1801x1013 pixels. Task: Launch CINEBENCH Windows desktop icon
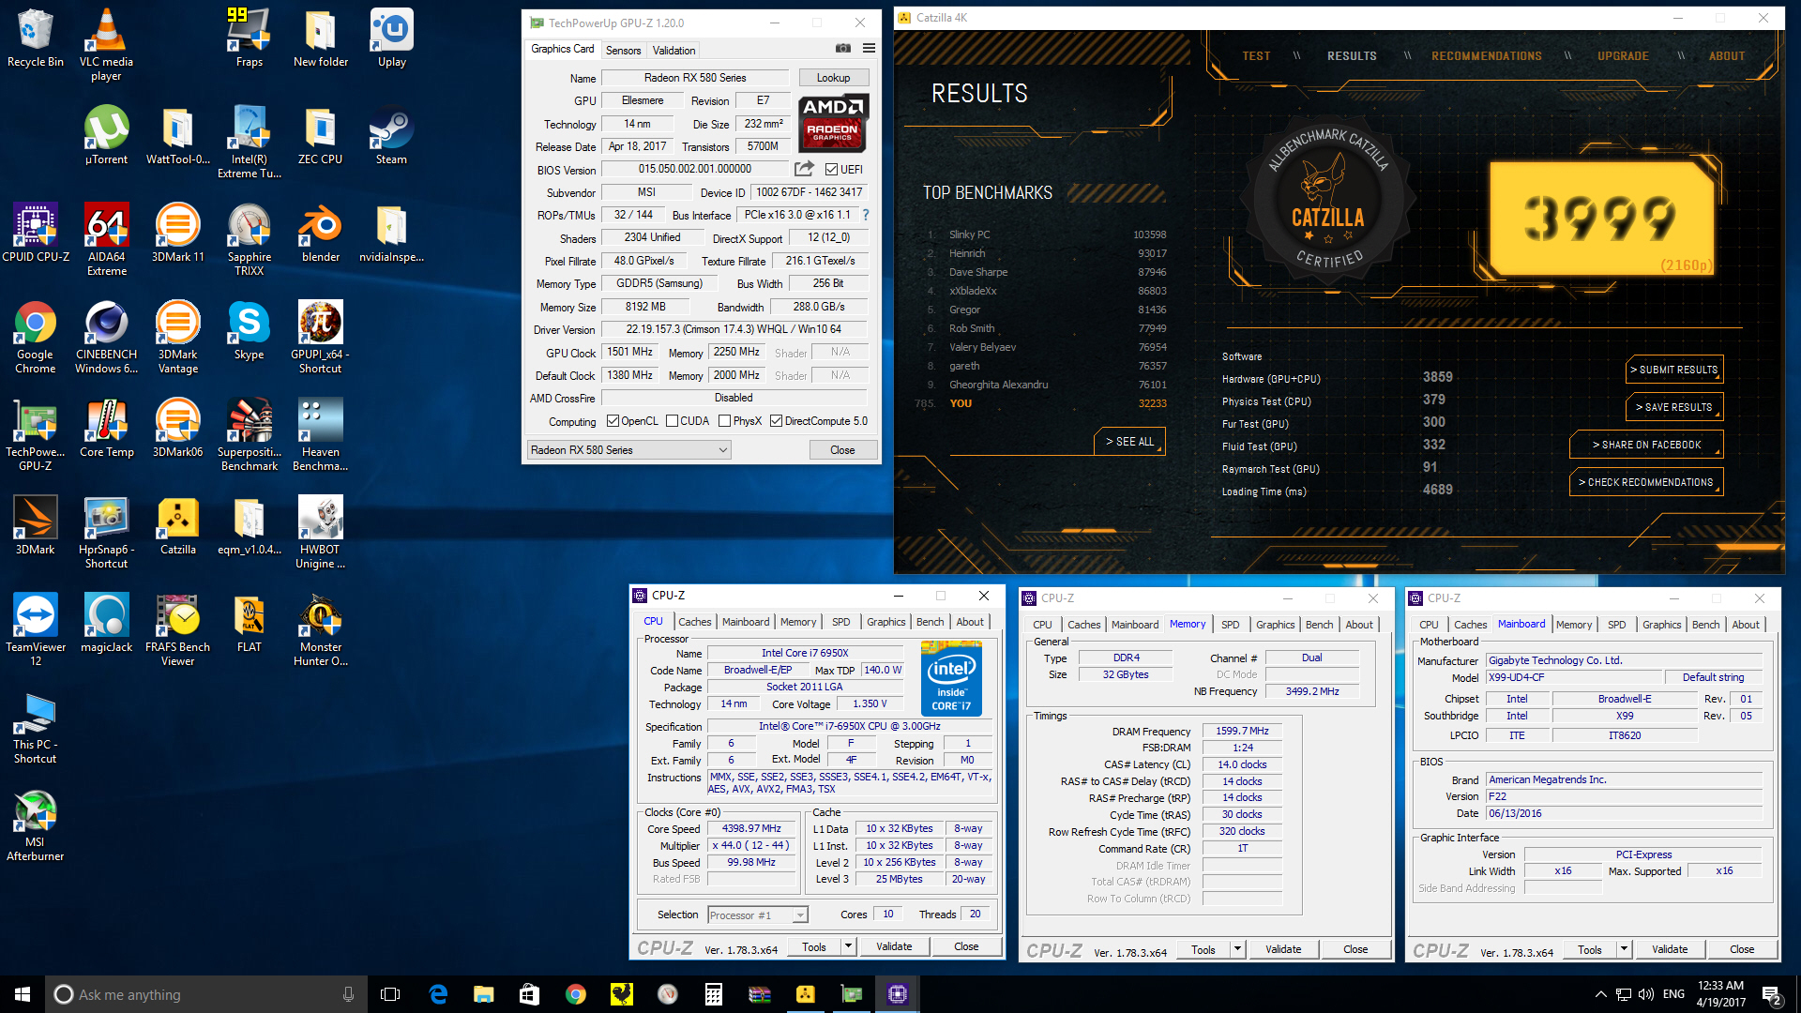pos(106,338)
